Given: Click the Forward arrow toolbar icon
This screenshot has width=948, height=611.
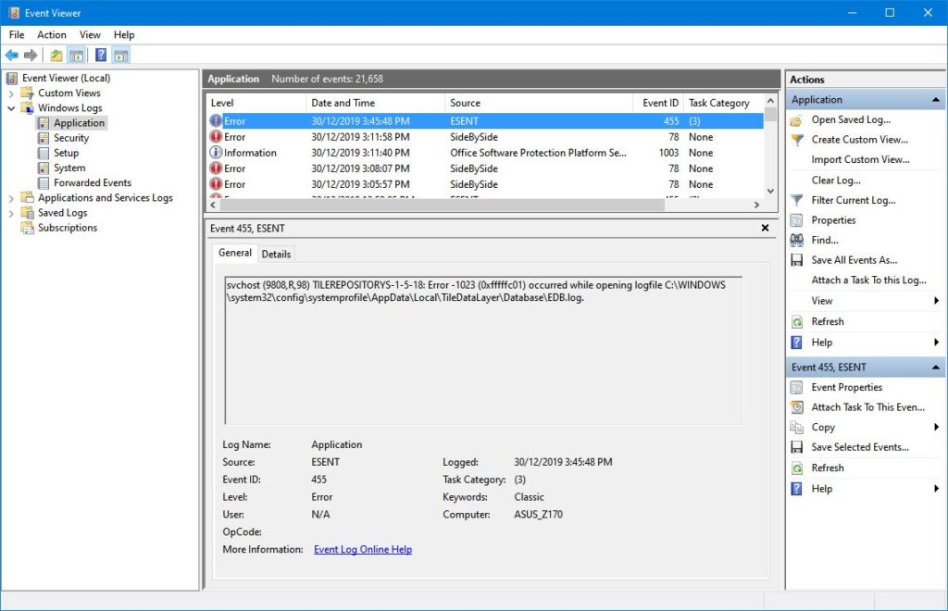Looking at the screenshot, I should (x=31, y=56).
